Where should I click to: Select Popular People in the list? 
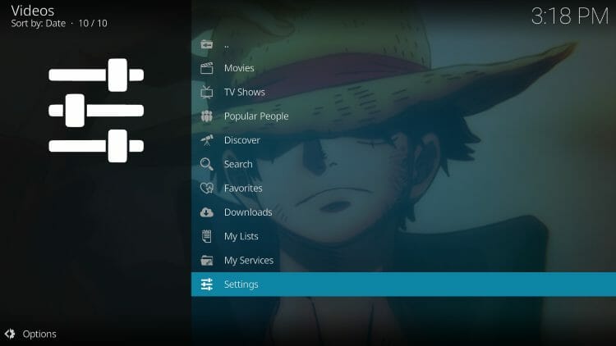coord(403,116)
